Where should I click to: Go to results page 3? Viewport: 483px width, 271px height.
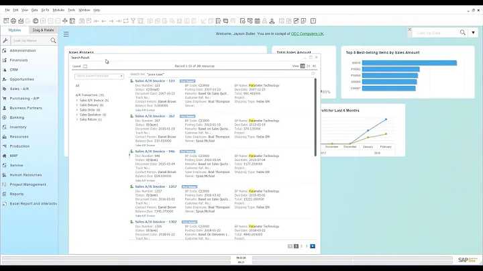coord(307,246)
